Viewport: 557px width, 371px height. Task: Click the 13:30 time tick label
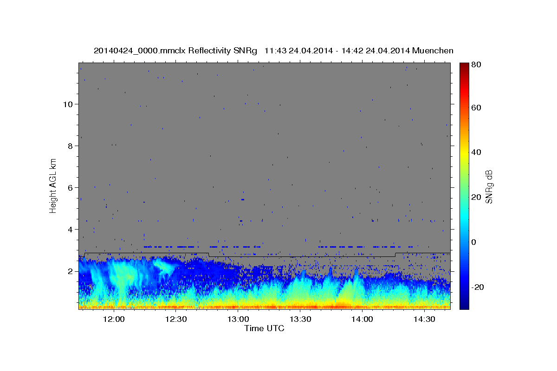click(300, 319)
